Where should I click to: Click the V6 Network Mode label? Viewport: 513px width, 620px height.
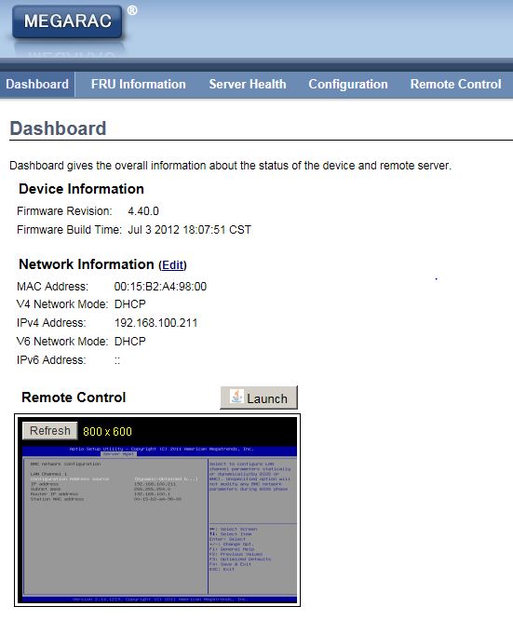point(62,342)
